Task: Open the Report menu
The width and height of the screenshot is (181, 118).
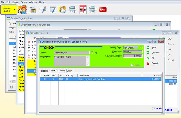Action: coord(16,2)
